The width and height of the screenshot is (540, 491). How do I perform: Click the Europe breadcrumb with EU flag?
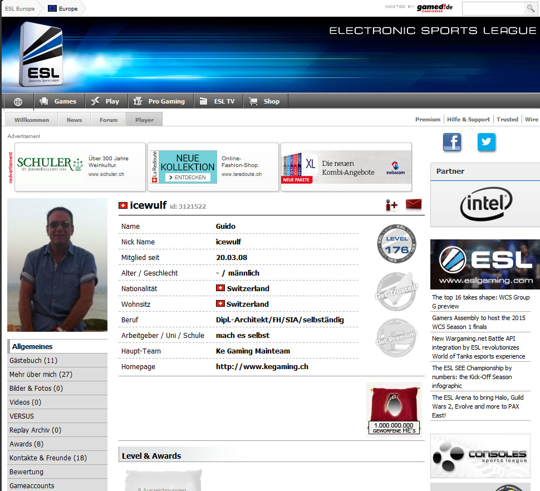tap(63, 8)
